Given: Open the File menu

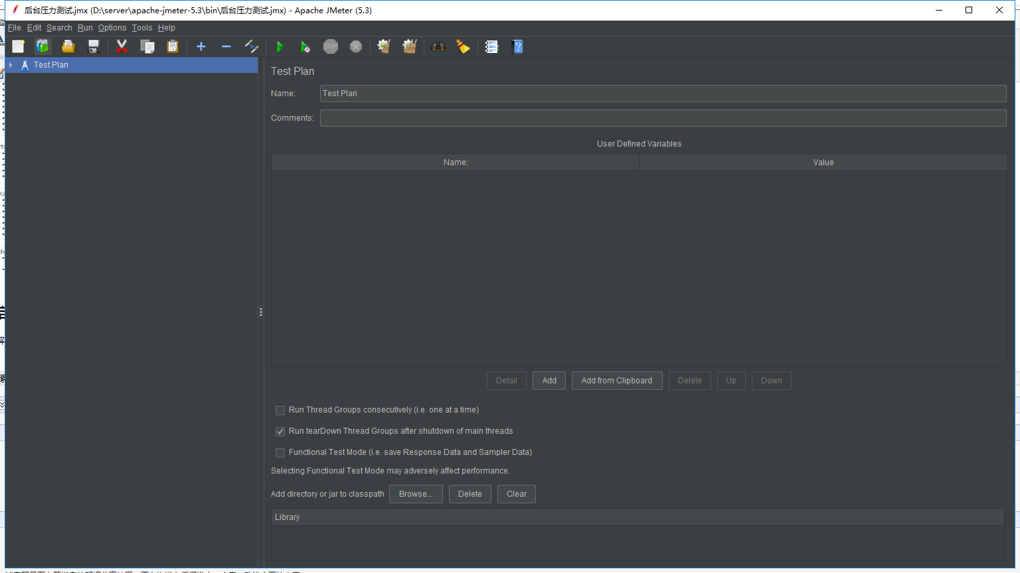Looking at the screenshot, I should coord(15,28).
